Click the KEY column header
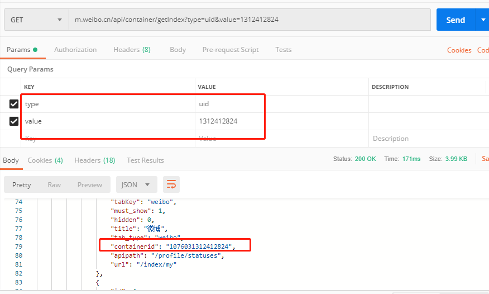 [29, 87]
